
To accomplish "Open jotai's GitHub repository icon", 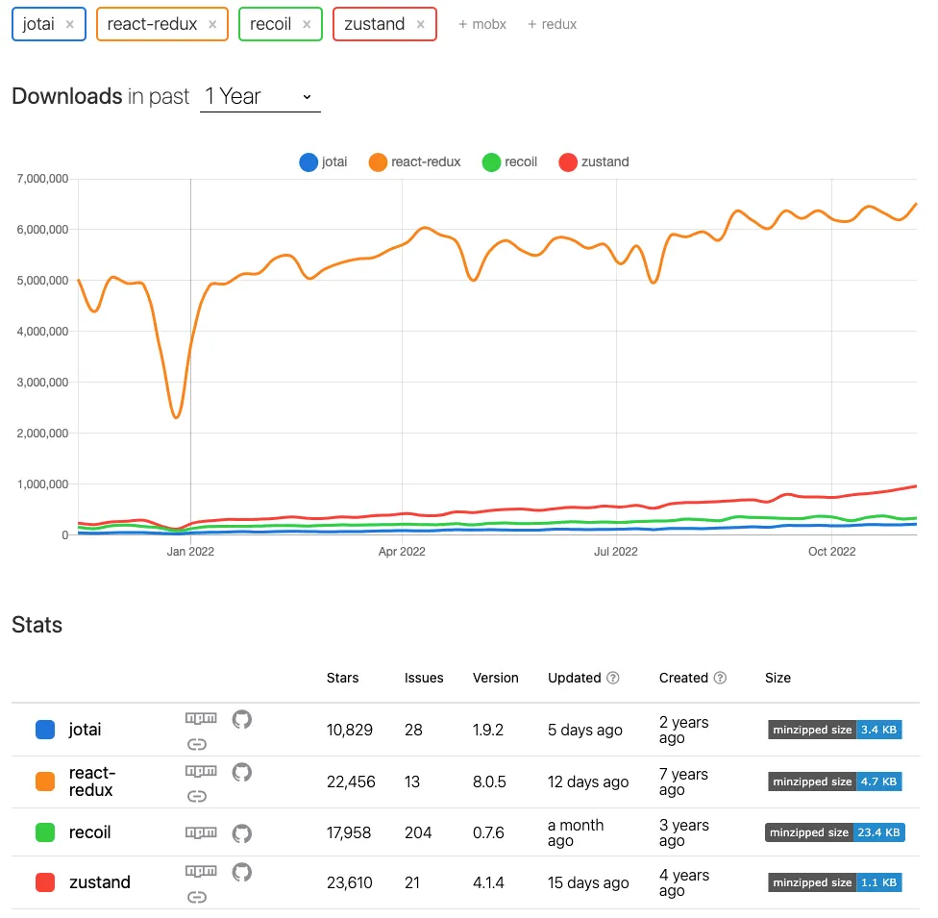I will (x=241, y=719).
